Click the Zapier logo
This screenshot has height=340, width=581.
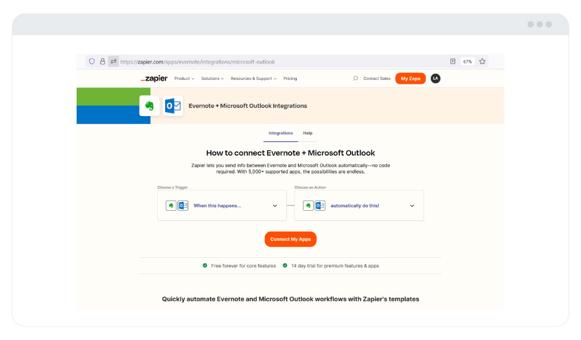pos(154,78)
